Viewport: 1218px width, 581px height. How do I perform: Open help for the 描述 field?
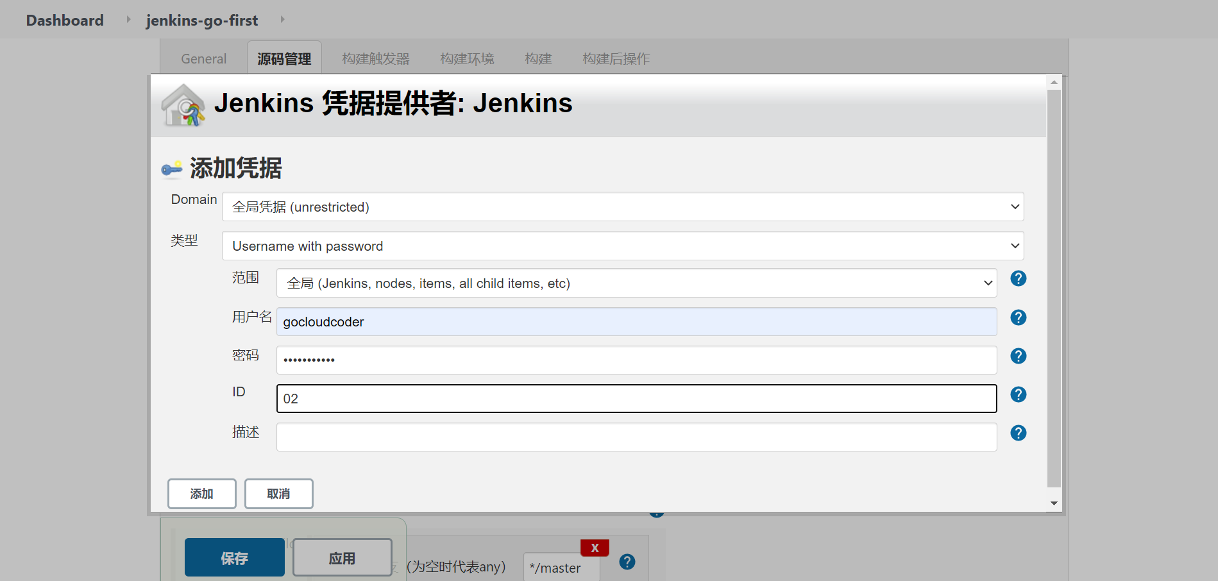click(1018, 433)
